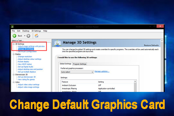
Task: Collapse the 3D Settings tree node
Action: 13,44
